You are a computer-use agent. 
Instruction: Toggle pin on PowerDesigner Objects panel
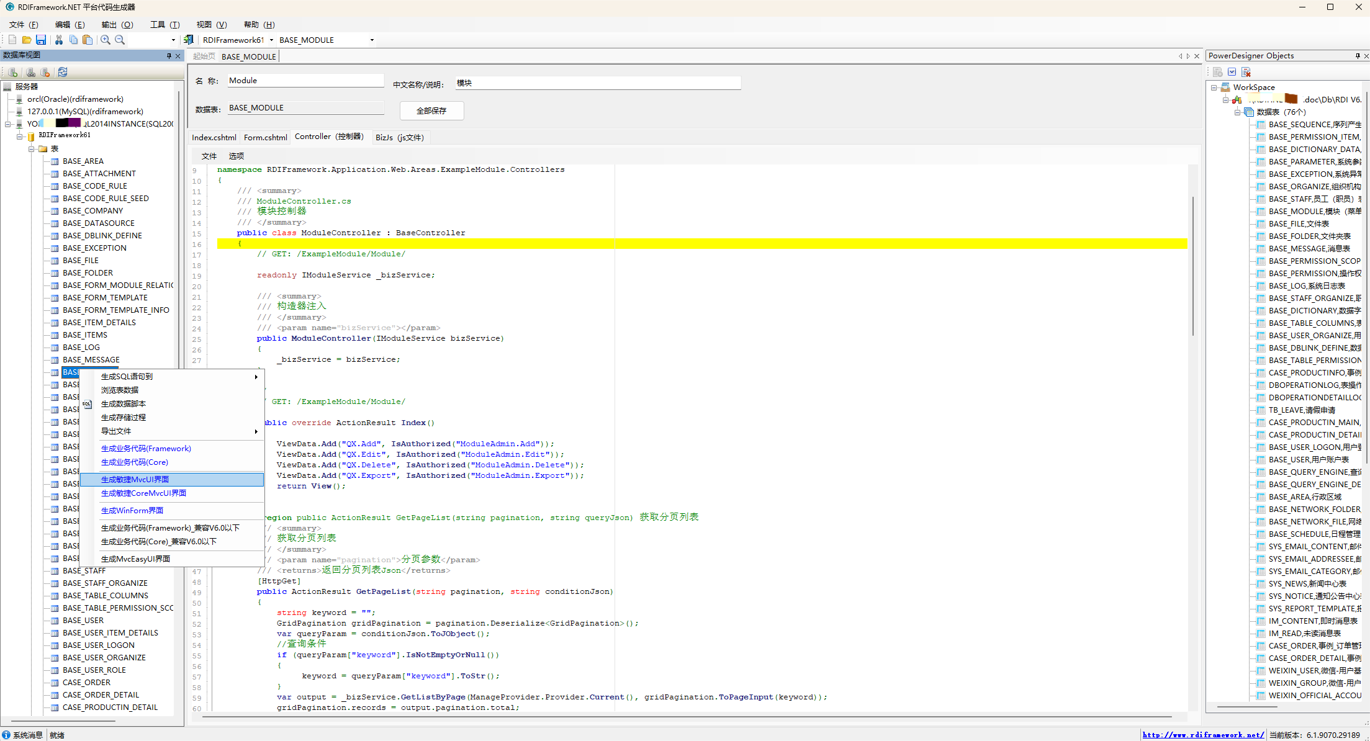1358,56
